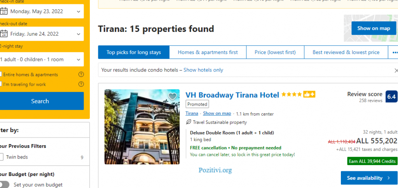Screen dimensions: 398x188
Task: Click check-in calendar icon
Action: click(x=3, y=11)
